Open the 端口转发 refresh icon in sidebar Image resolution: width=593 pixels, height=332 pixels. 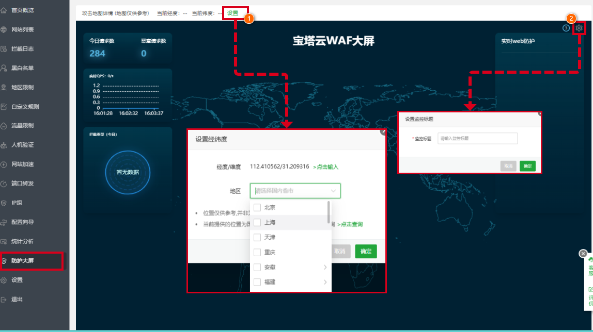(x=4, y=184)
